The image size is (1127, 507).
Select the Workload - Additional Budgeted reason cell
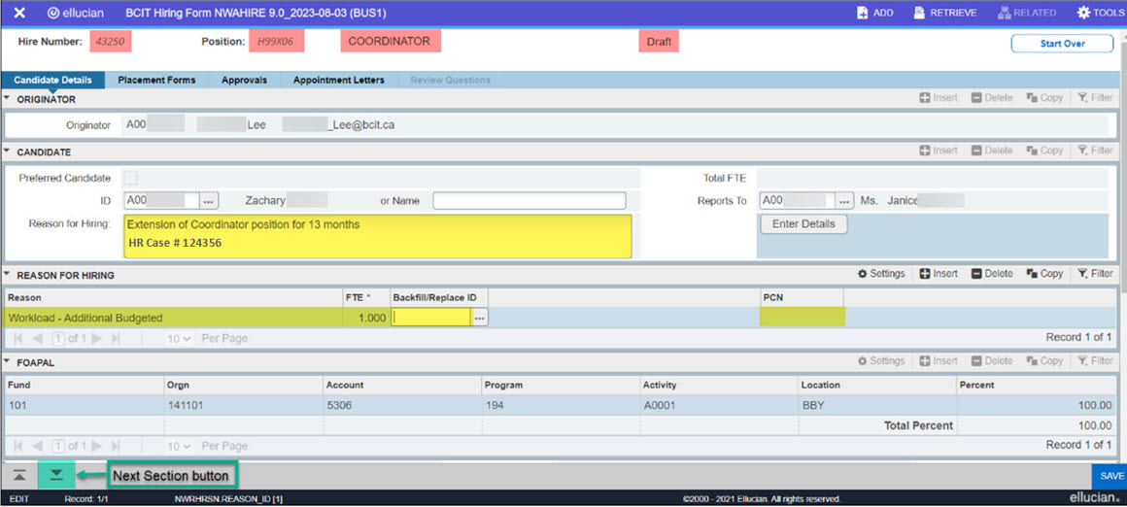click(173, 318)
